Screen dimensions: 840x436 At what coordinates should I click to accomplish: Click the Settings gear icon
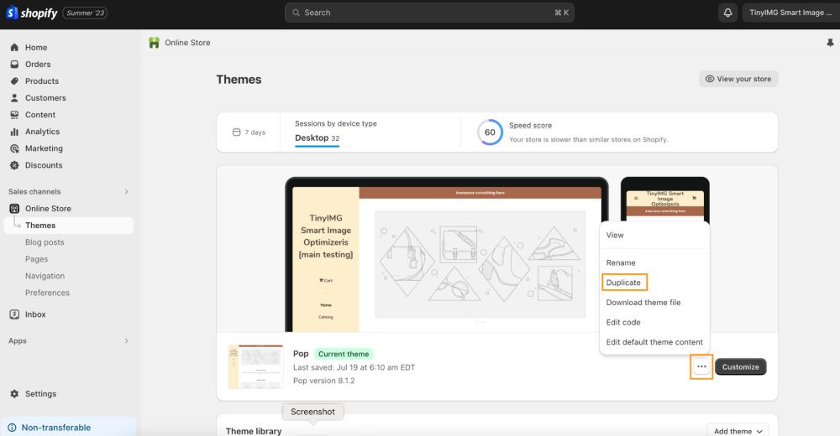click(x=14, y=394)
